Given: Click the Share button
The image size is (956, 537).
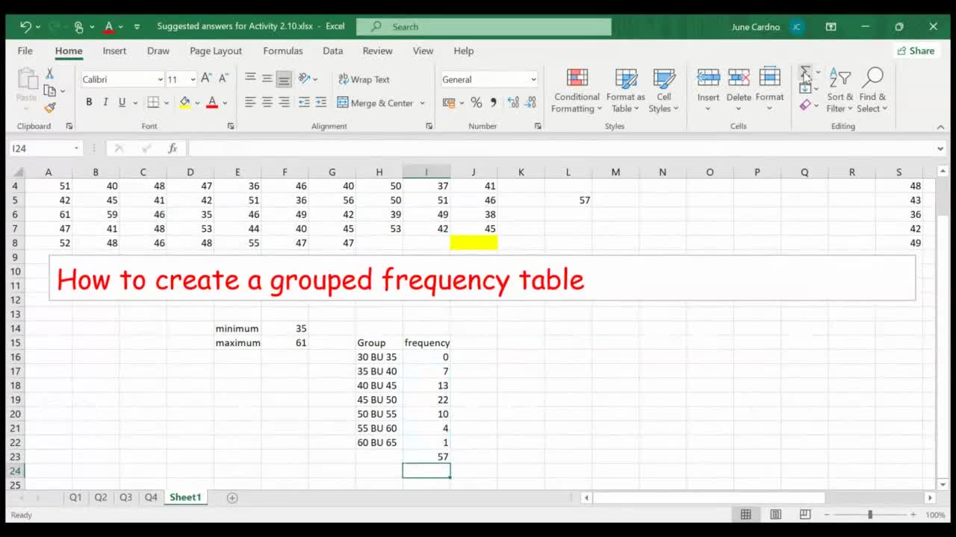Looking at the screenshot, I should tap(915, 51).
